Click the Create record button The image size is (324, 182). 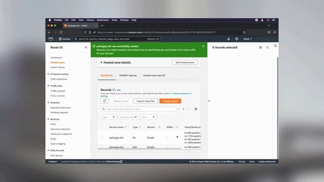point(170,101)
